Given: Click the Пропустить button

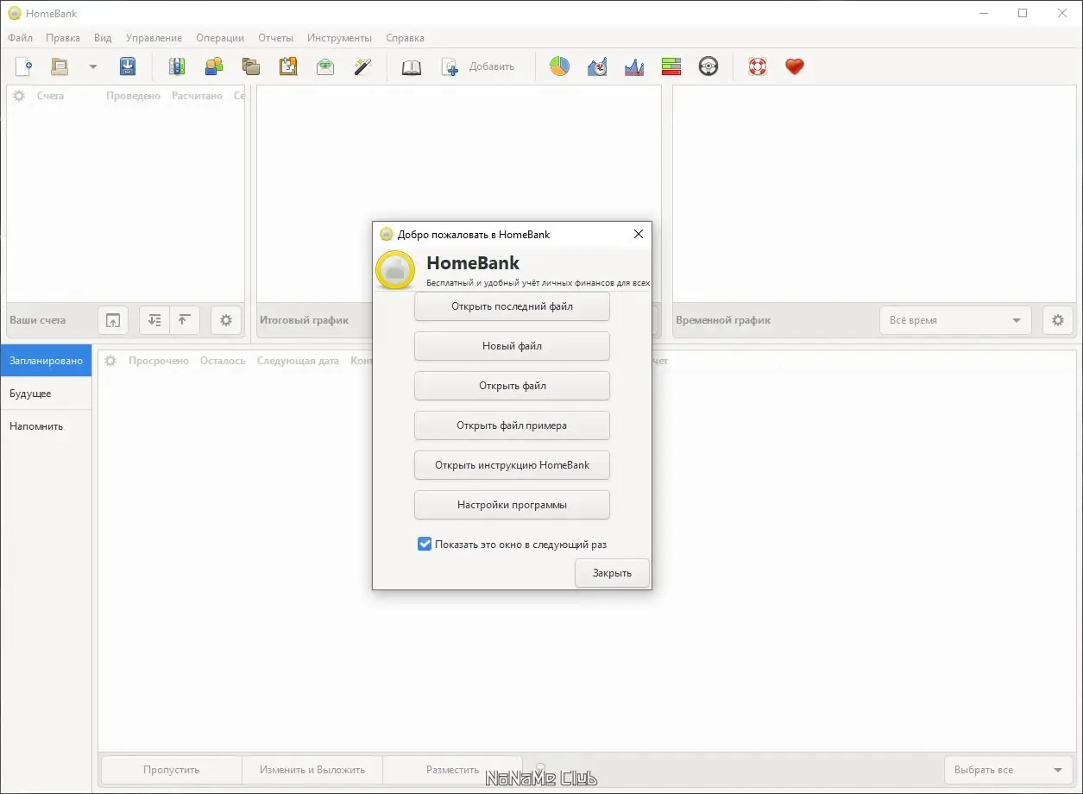Looking at the screenshot, I should click(172, 770).
